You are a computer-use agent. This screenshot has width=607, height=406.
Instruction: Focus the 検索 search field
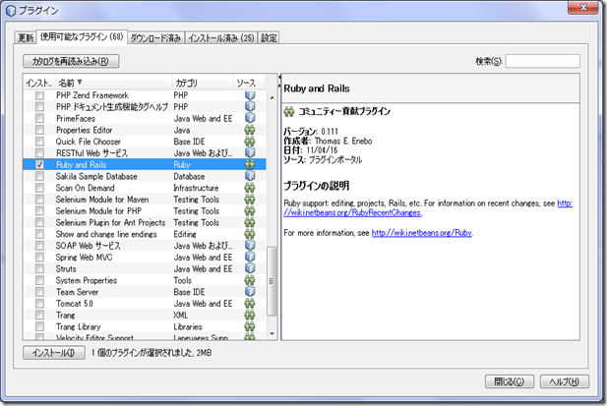[542, 61]
